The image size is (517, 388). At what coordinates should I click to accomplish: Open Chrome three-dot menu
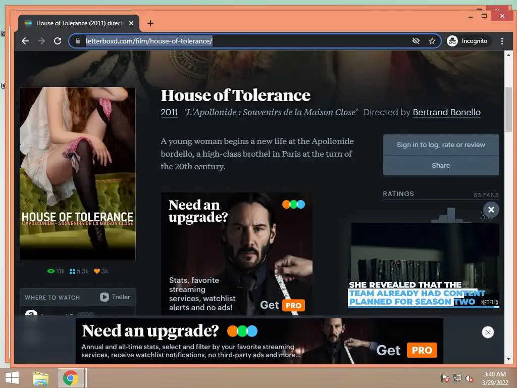pos(502,41)
